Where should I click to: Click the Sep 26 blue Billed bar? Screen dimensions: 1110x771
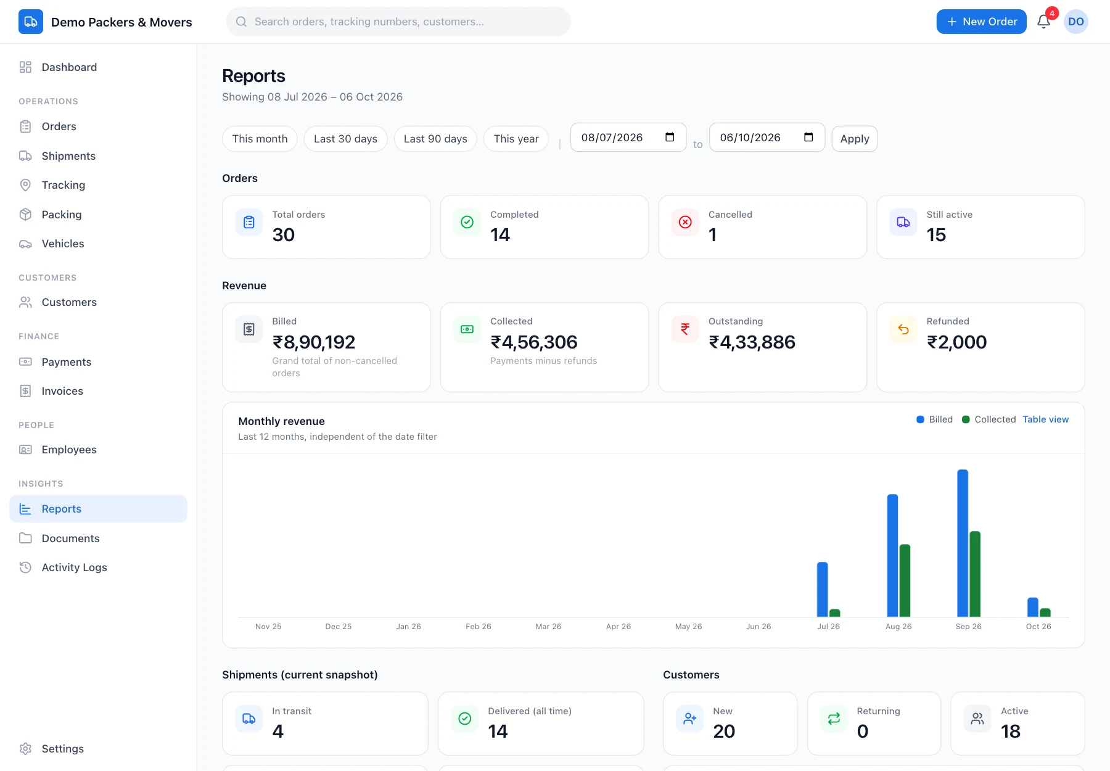(x=962, y=543)
